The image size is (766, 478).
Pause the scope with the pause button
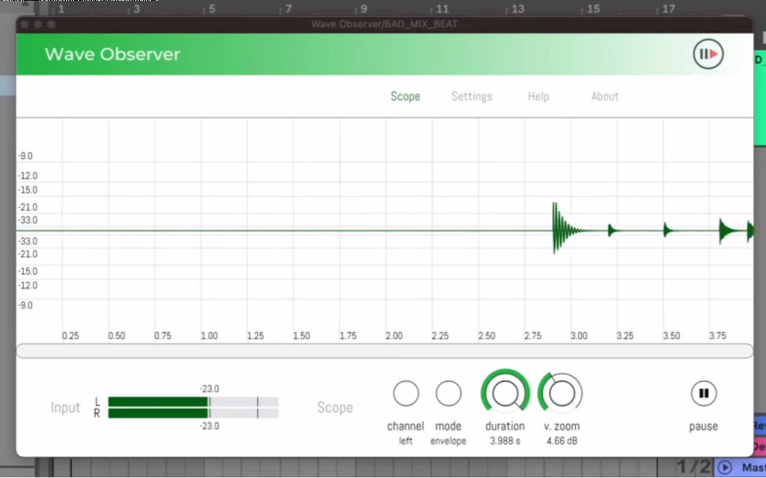[x=704, y=393]
